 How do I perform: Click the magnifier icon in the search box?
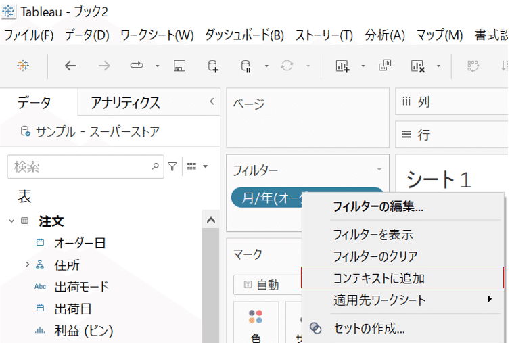click(x=156, y=166)
